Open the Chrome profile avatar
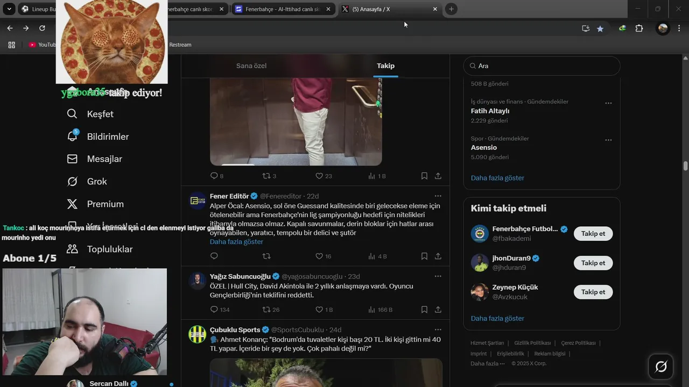689x387 pixels. [663, 28]
